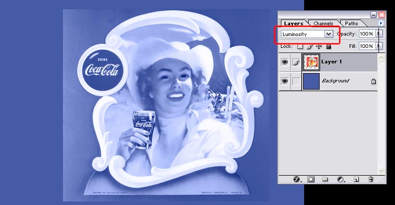
Task: Switch to the Layers tab
Action: point(293,23)
